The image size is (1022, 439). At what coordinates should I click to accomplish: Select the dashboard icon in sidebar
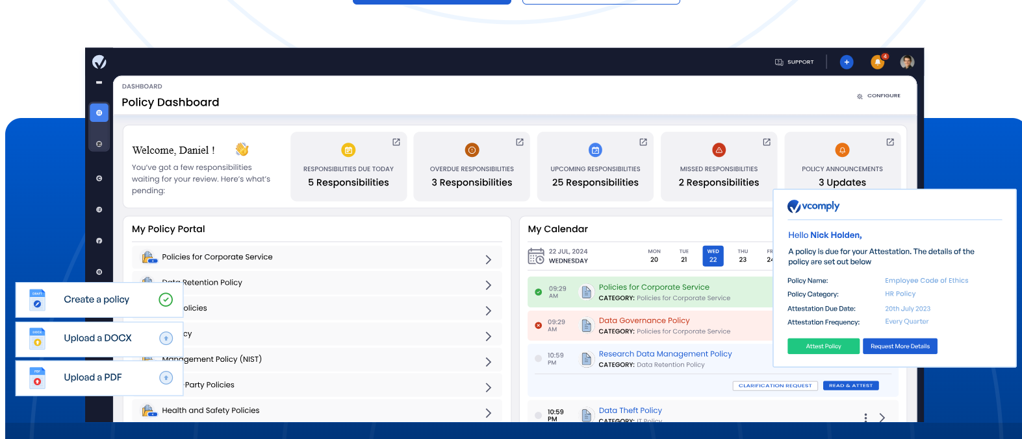99,113
